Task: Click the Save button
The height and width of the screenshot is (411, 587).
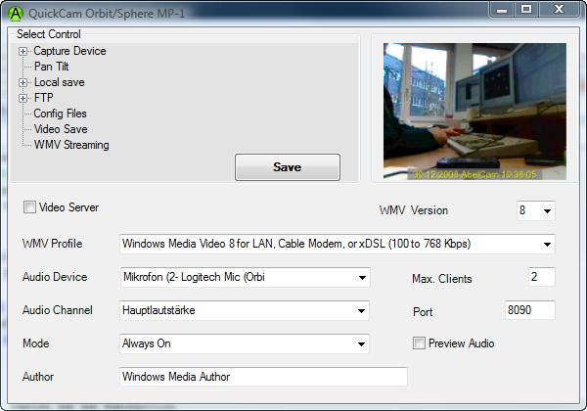Action: (287, 167)
